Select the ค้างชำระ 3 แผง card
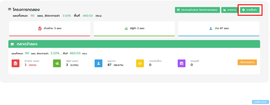 pyautogui.click(x=50, y=29)
